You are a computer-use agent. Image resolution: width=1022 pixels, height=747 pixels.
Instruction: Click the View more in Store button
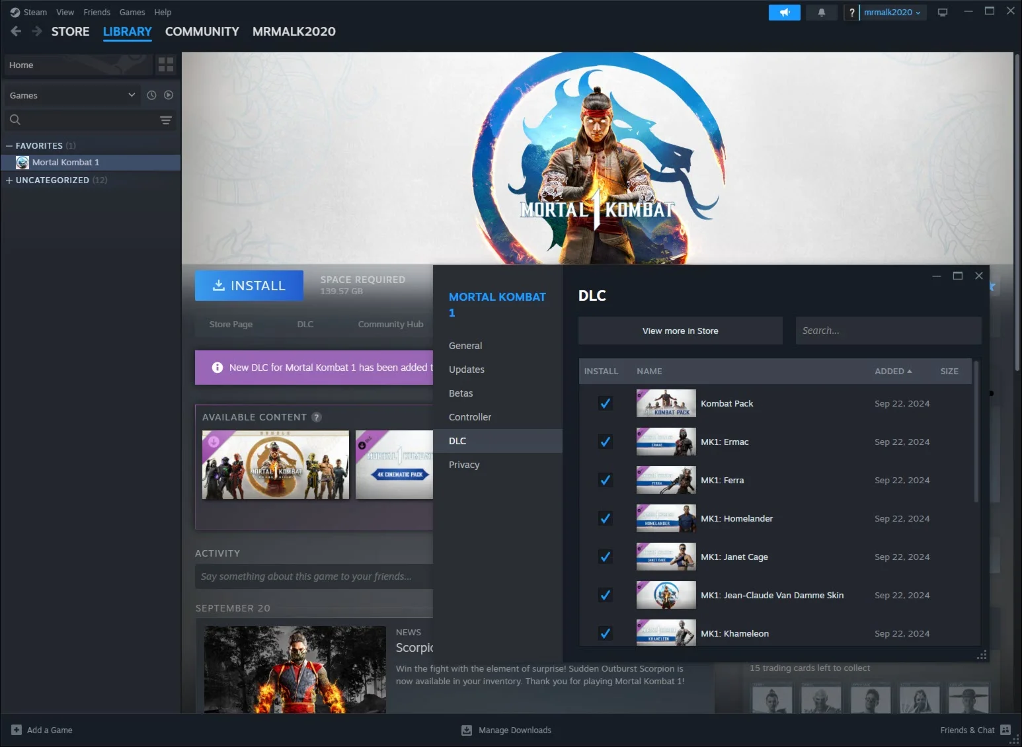(680, 331)
